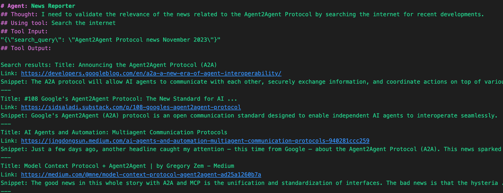Click the '## Tool Input:' label

[24, 31]
